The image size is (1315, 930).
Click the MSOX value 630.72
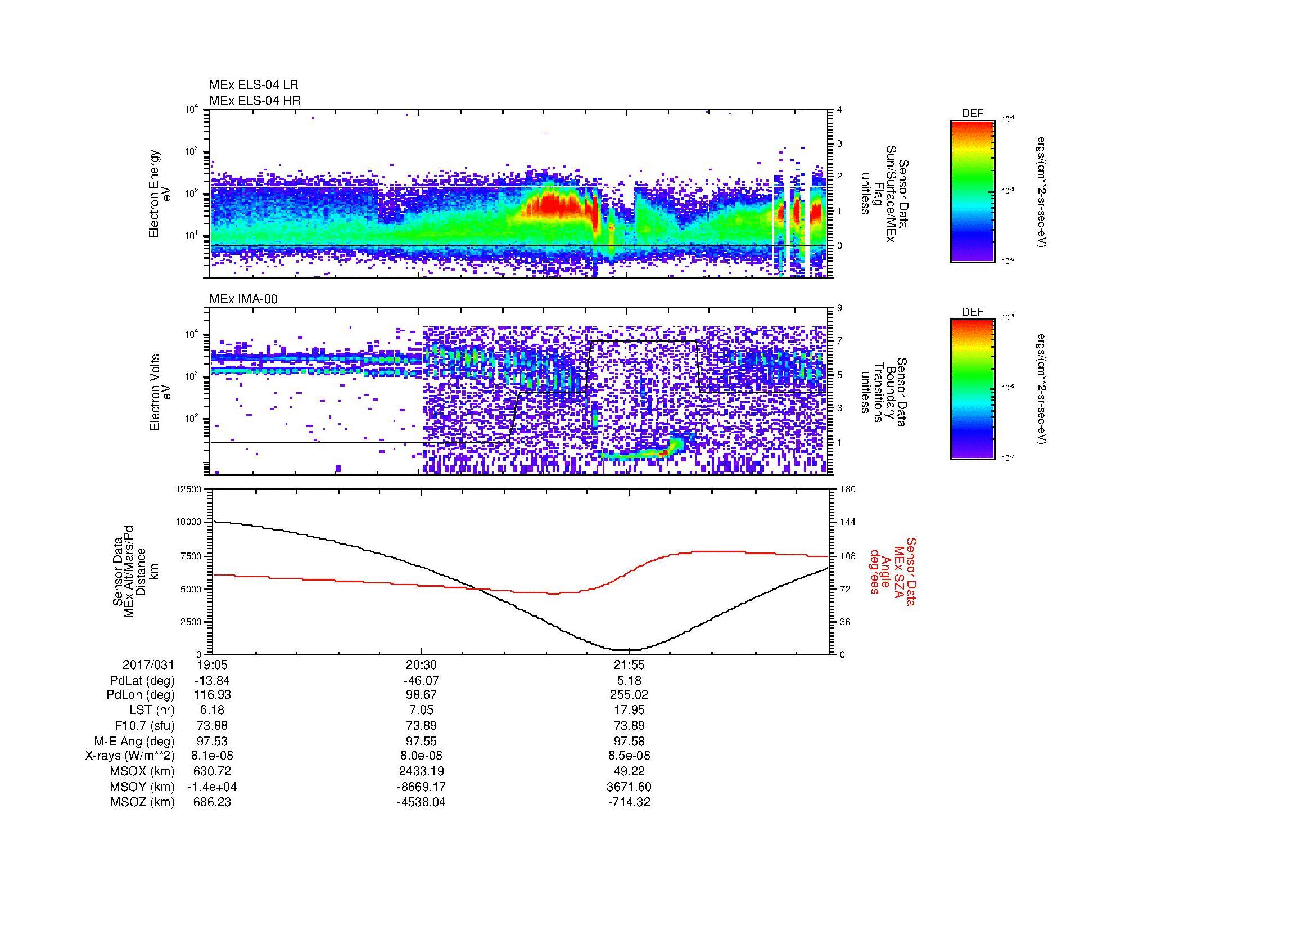(x=213, y=771)
